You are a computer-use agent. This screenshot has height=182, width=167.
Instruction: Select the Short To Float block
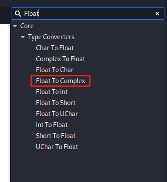point(56,136)
